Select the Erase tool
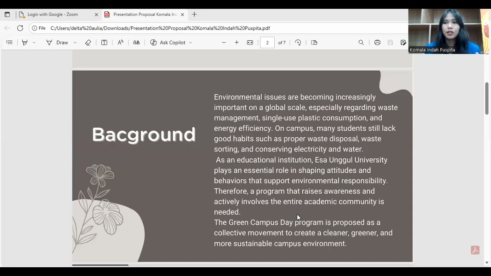 coord(88,43)
